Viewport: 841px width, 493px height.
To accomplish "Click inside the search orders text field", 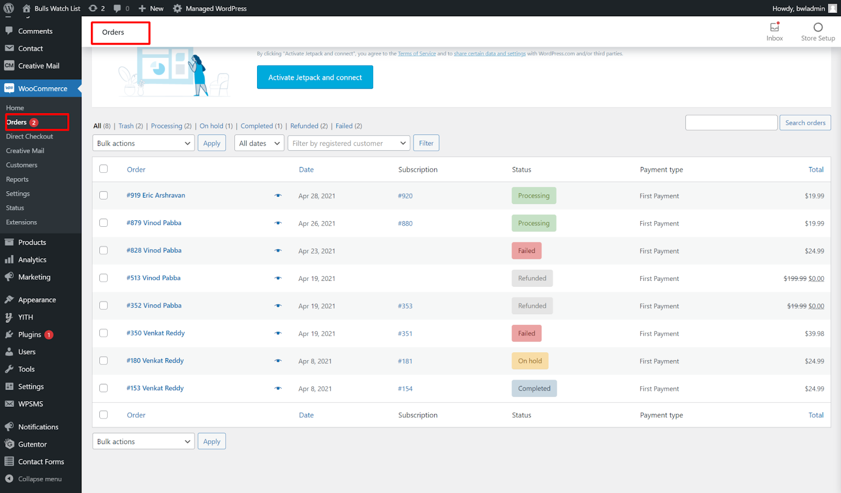I will tap(731, 123).
